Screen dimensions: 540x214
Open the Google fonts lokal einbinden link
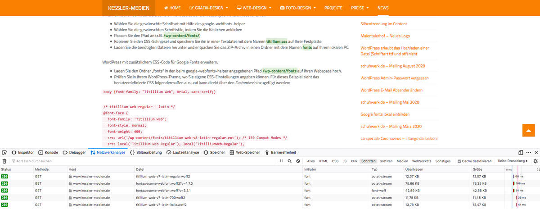(386, 115)
